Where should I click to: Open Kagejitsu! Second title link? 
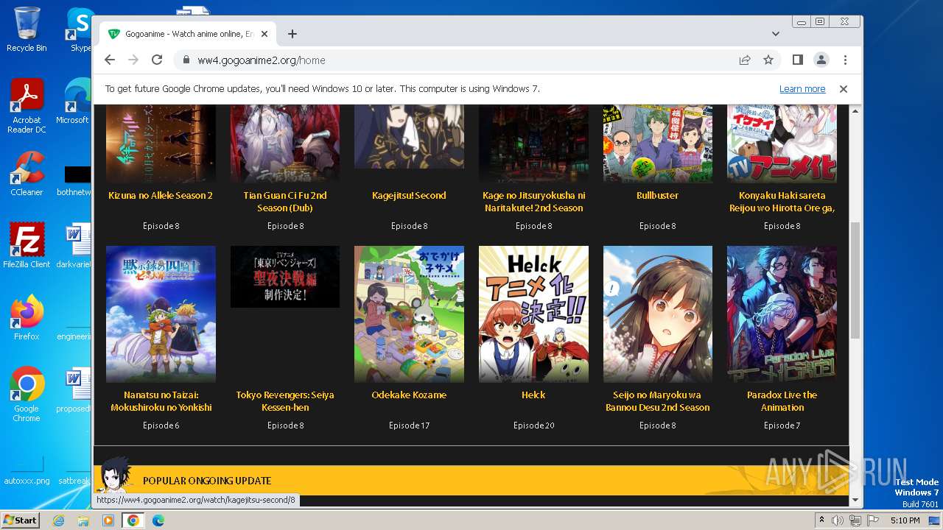click(x=409, y=196)
